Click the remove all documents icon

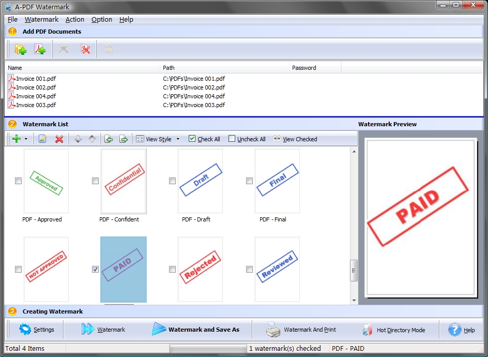[x=85, y=49]
